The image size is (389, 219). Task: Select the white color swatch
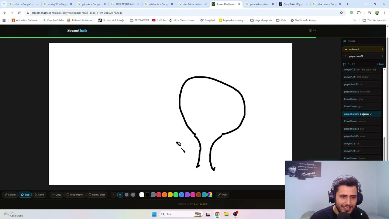pyautogui.click(x=142, y=195)
